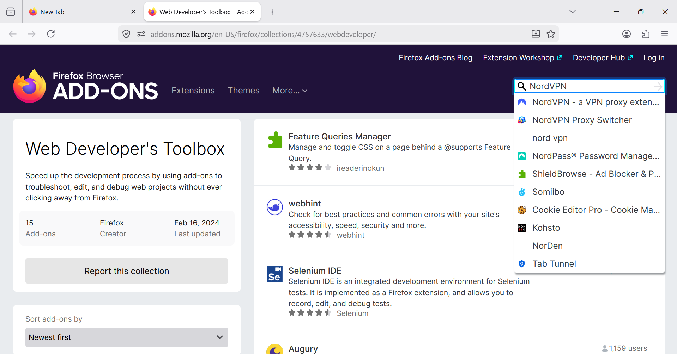Open Selenium IDE add-on title
The image size is (677, 354).
tap(315, 271)
